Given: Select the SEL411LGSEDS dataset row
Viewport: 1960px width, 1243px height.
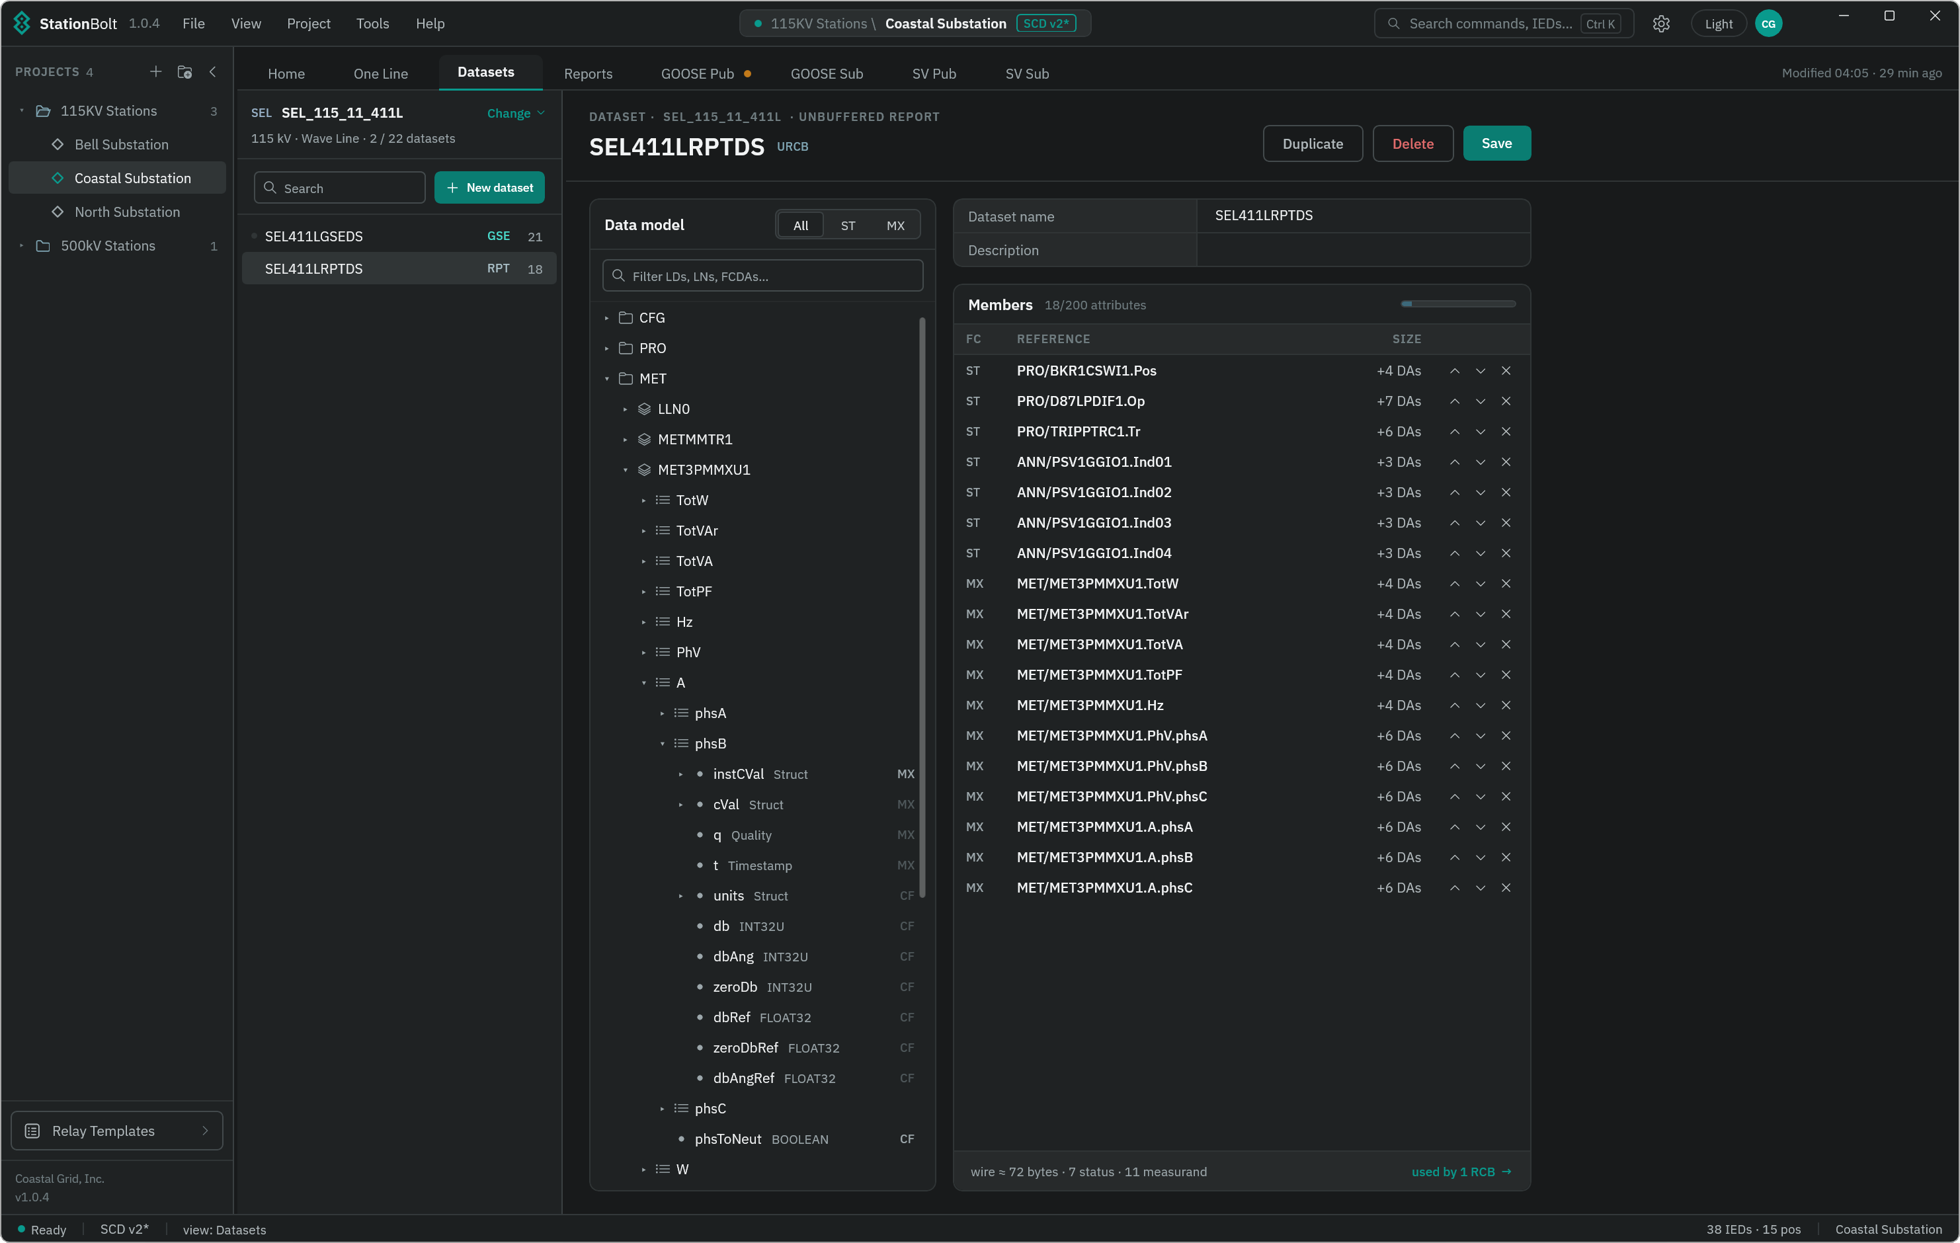Looking at the screenshot, I should click(x=399, y=236).
